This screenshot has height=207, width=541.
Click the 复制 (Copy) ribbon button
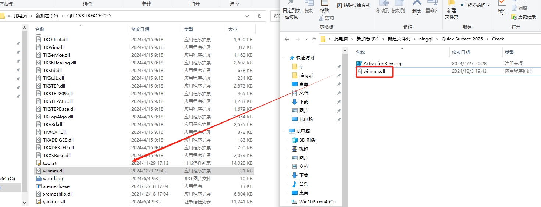click(x=309, y=7)
